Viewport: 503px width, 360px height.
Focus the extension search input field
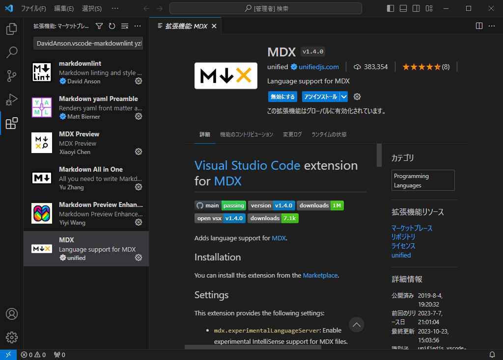(x=88, y=43)
